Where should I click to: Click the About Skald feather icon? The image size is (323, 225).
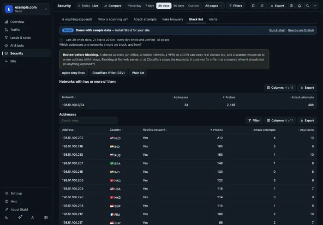(x=6, y=209)
